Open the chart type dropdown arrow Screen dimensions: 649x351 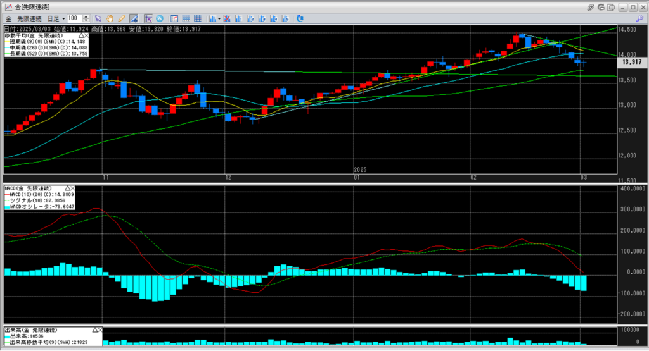pos(219,18)
